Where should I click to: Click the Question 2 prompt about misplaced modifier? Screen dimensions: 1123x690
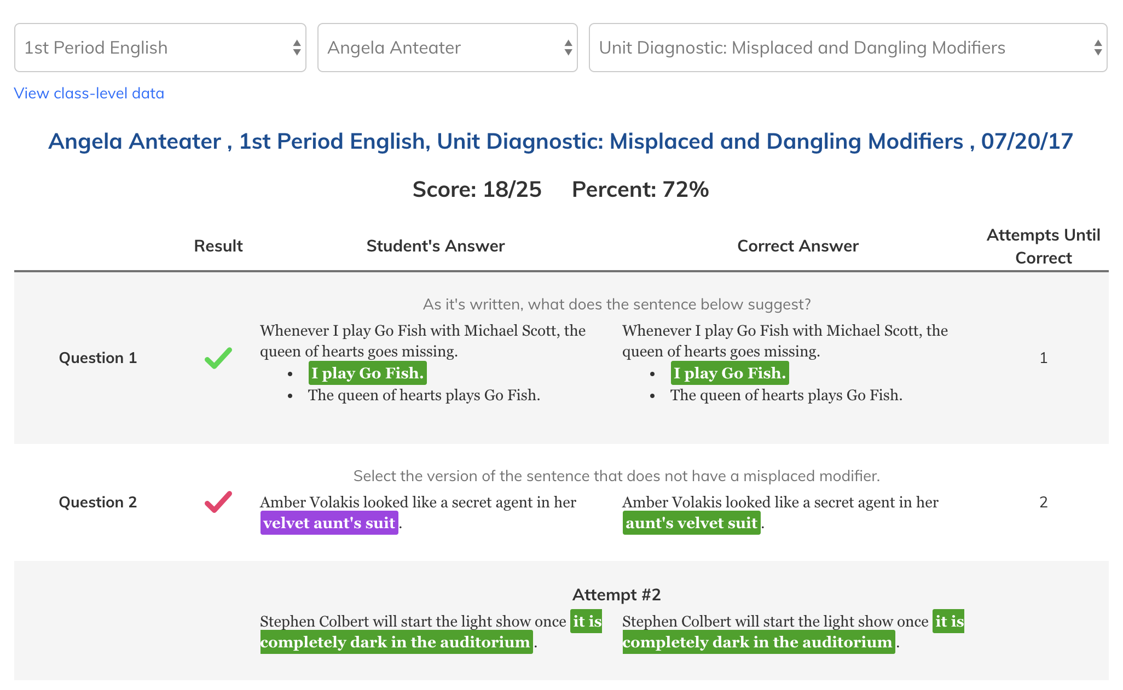pyautogui.click(x=617, y=476)
